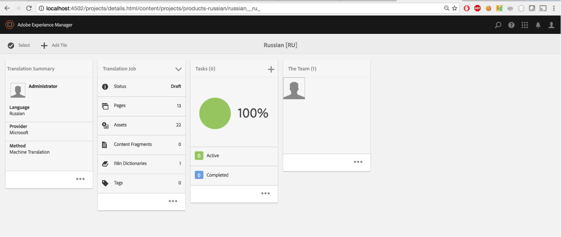Add a new task with plus icon

point(271,69)
